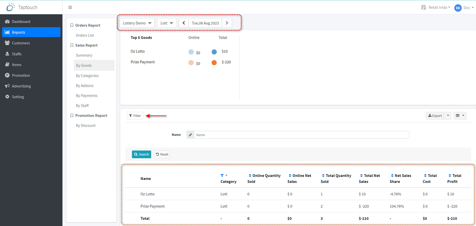Click the Search button
The image size is (476, 226).
[141, 154]
